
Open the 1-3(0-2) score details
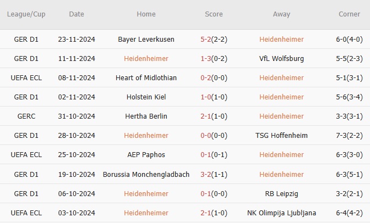tap(214, 59)
